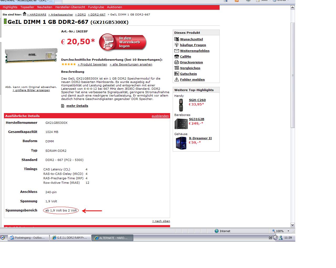Open the Highlights menu

coord(10,7)
